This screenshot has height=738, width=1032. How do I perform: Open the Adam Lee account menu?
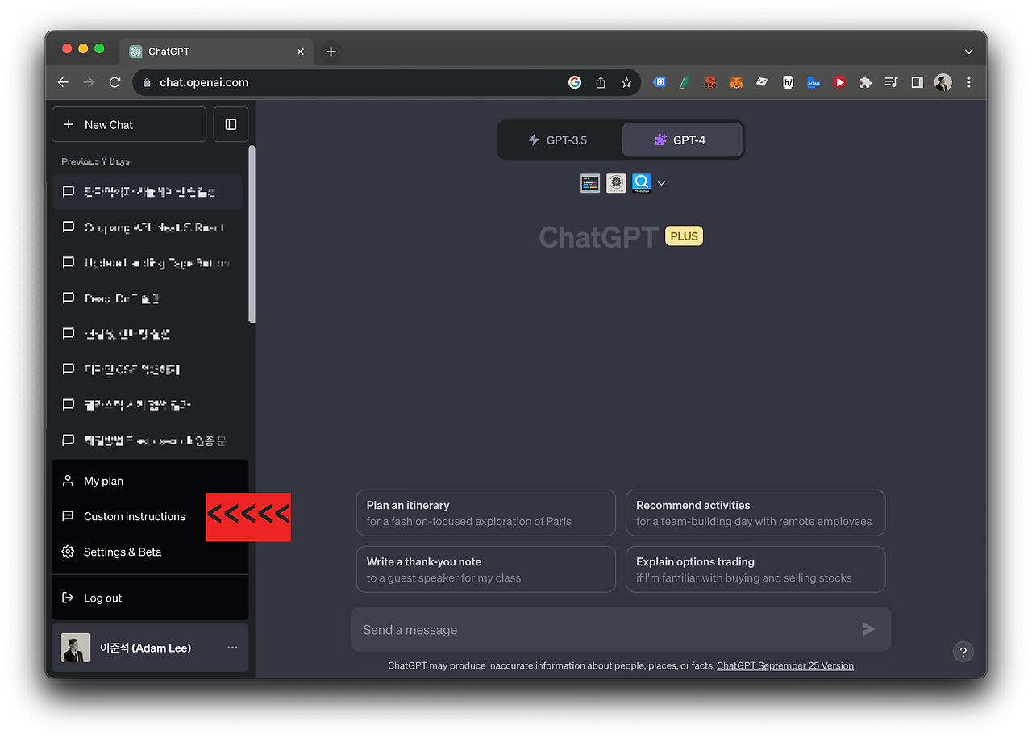150,648
